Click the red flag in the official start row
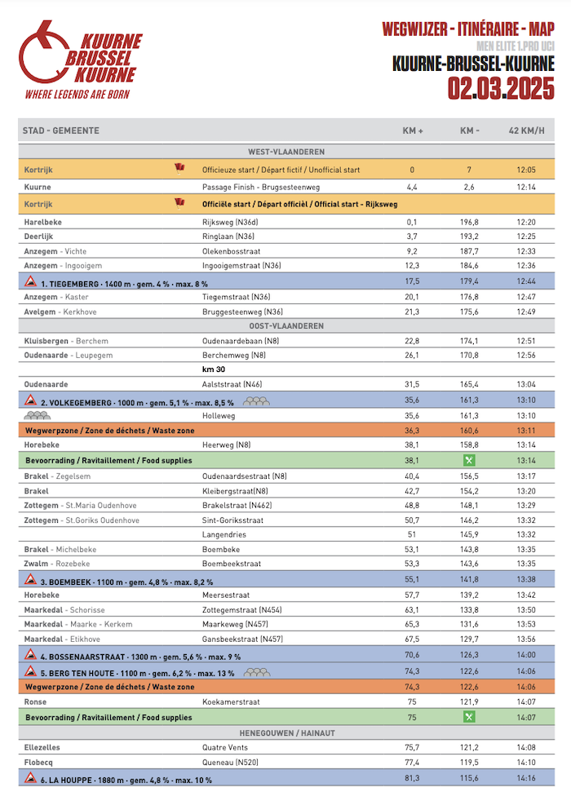 click(x=179, y=203)
